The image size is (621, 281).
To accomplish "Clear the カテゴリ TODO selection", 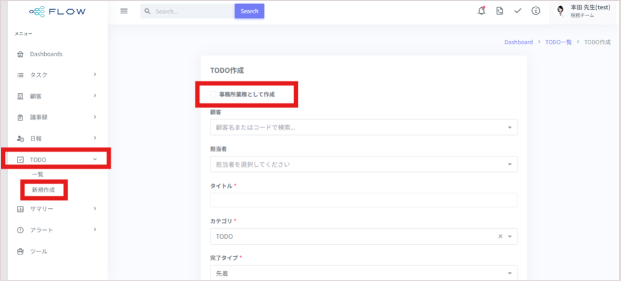I will point(500,236).
